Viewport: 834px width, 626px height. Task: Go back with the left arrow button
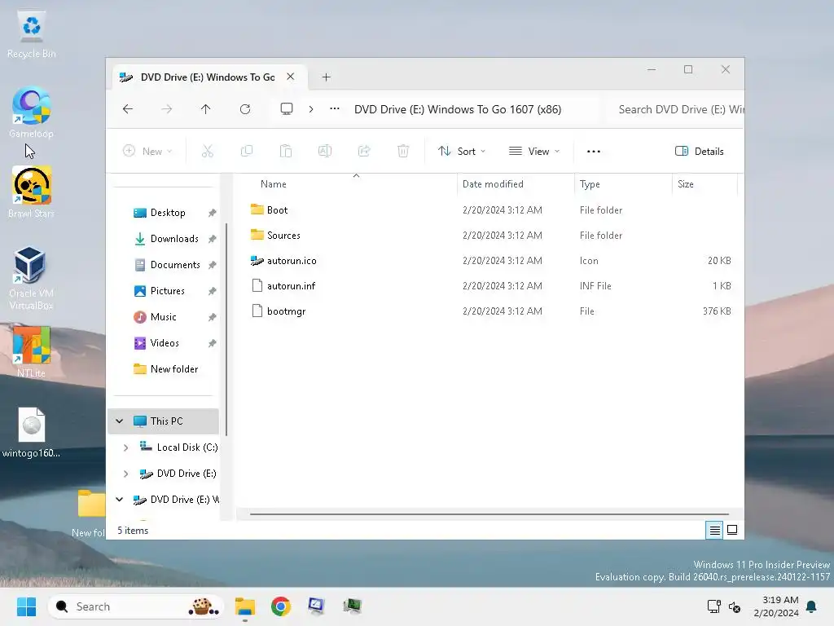click(128, 109)
